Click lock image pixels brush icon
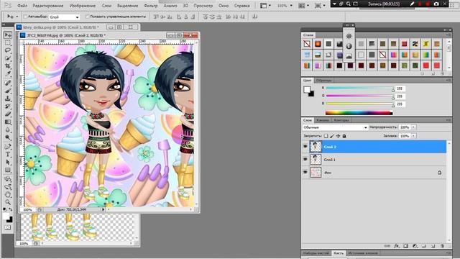Screen dimensions: 460x259 coord(332,136)
